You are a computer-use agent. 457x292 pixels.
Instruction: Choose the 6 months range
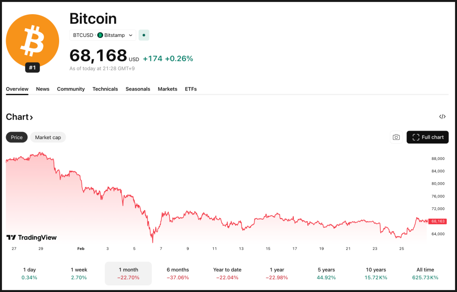(177, 274)
